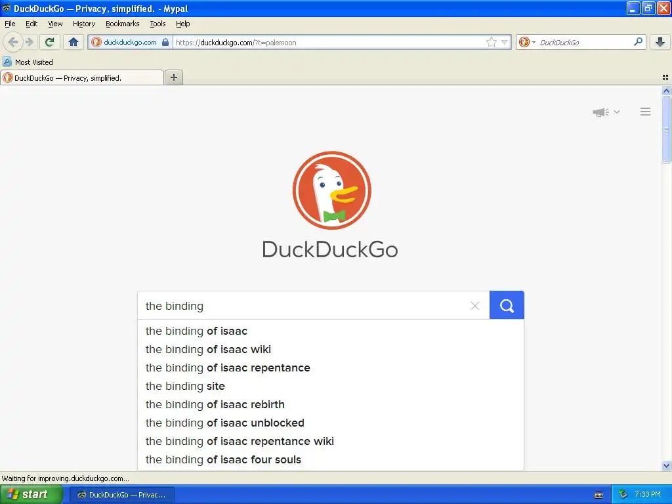Open the Windows Start menu
This screenshot has height=504, width=672.
[31, 495]
